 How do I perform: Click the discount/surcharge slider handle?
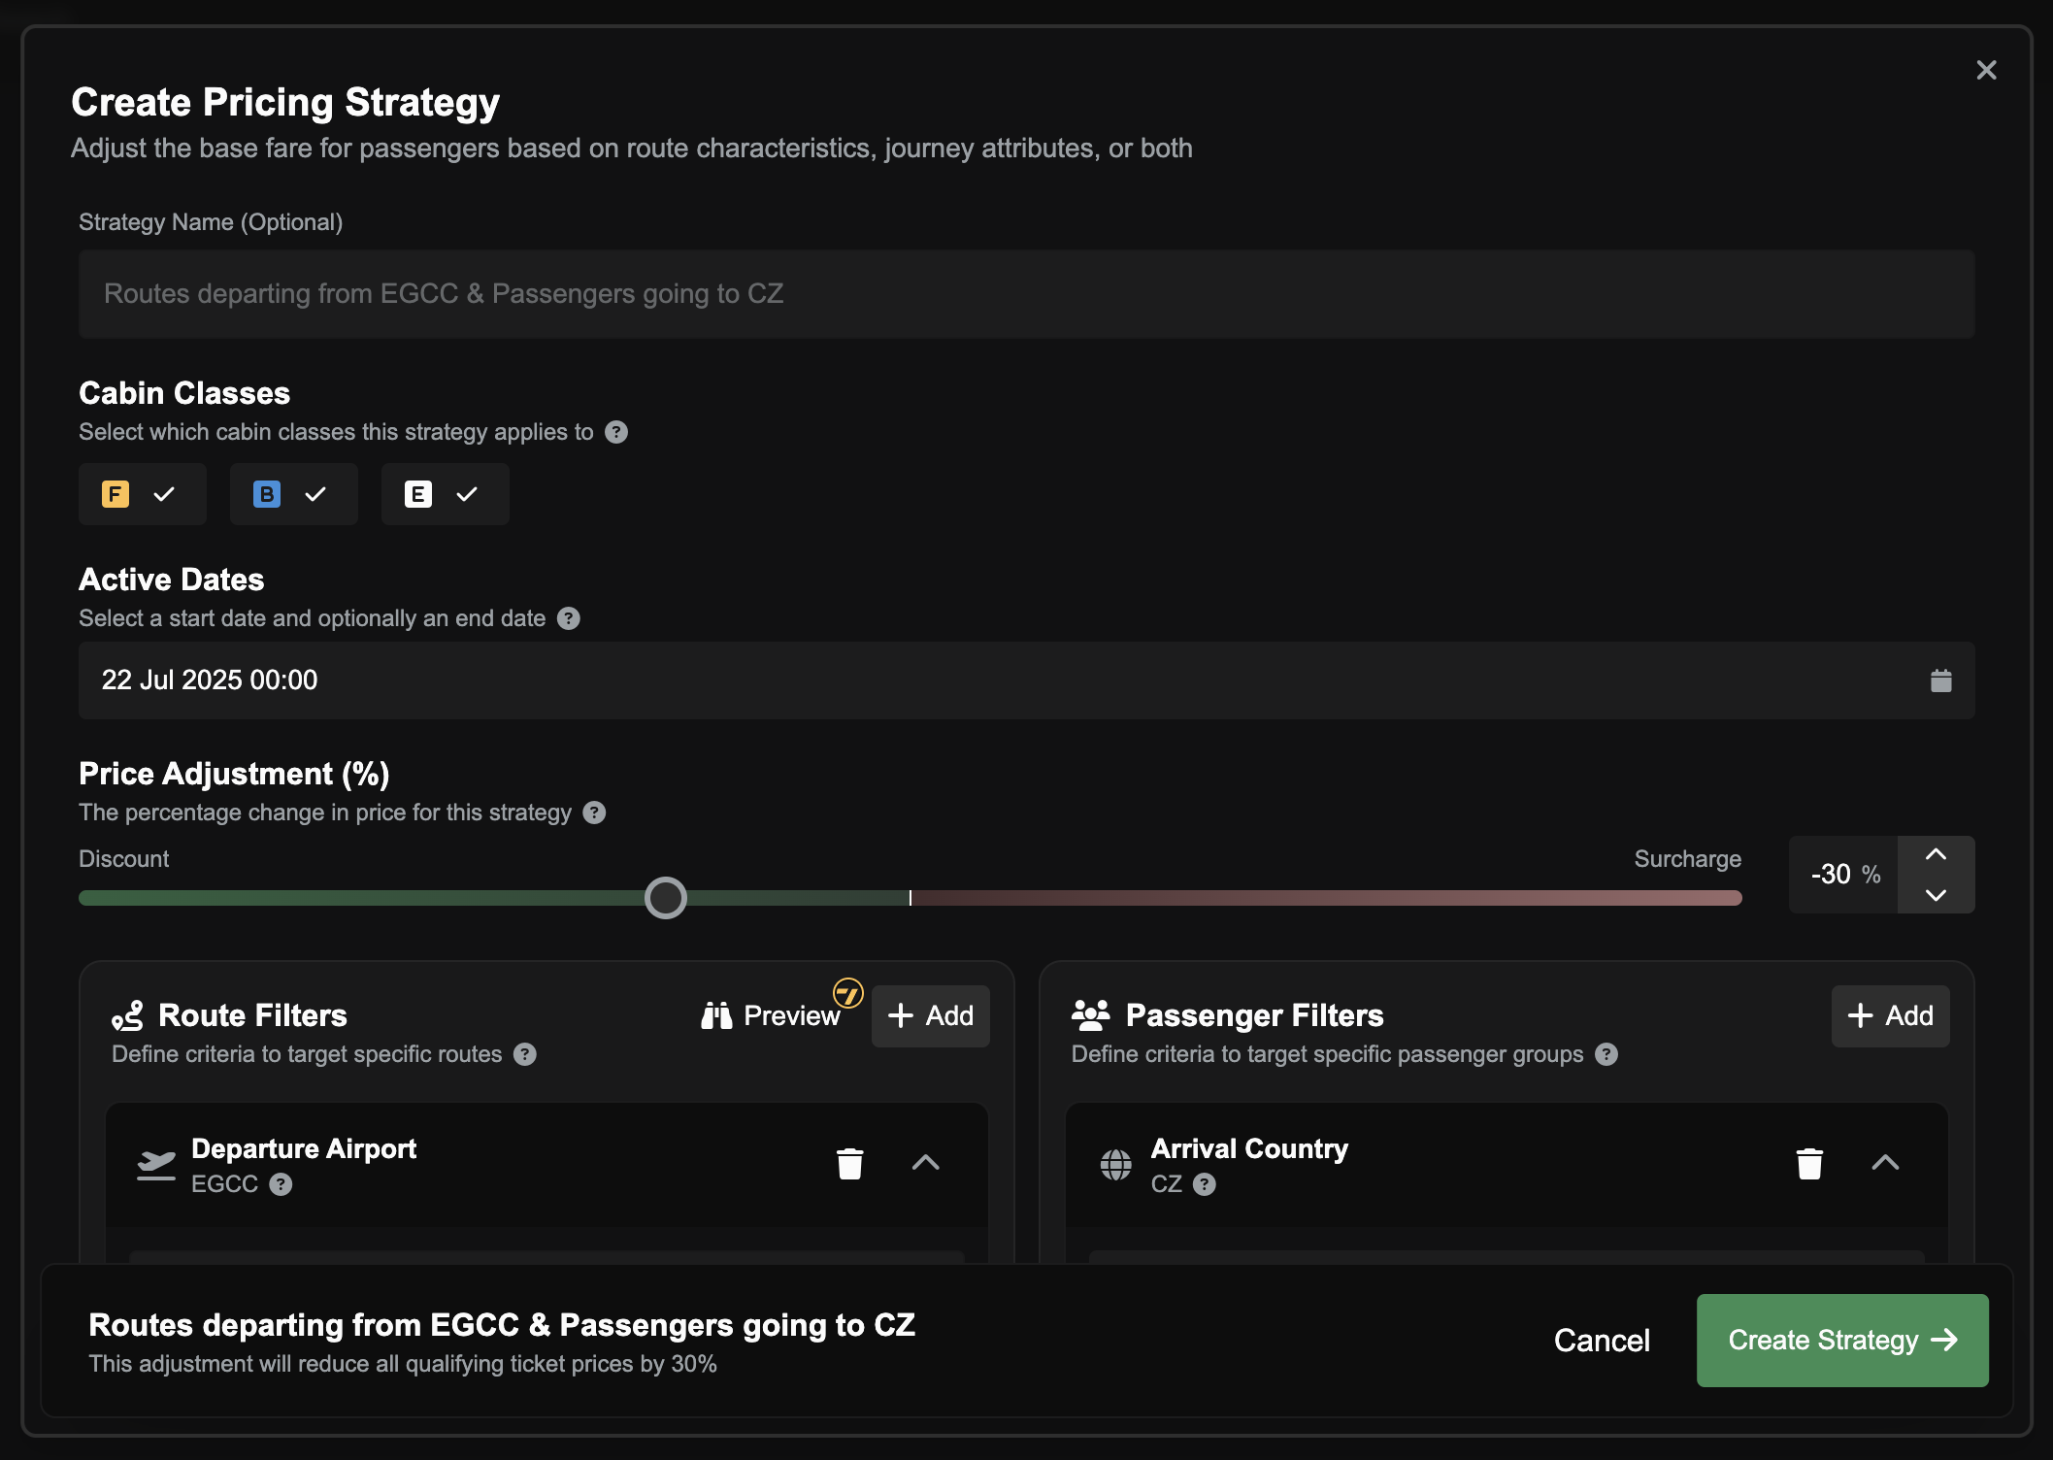[666, 898]
